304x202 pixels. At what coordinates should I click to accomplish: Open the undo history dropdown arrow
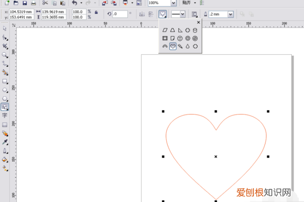(81, 3)
